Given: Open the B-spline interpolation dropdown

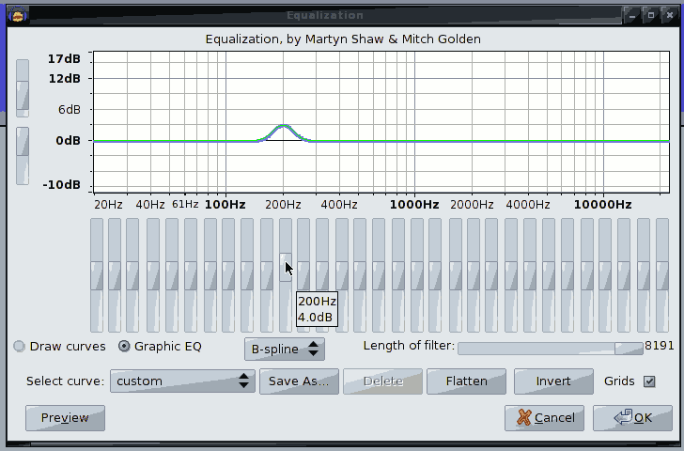Looking at the screenshot, I should point(285,349).
